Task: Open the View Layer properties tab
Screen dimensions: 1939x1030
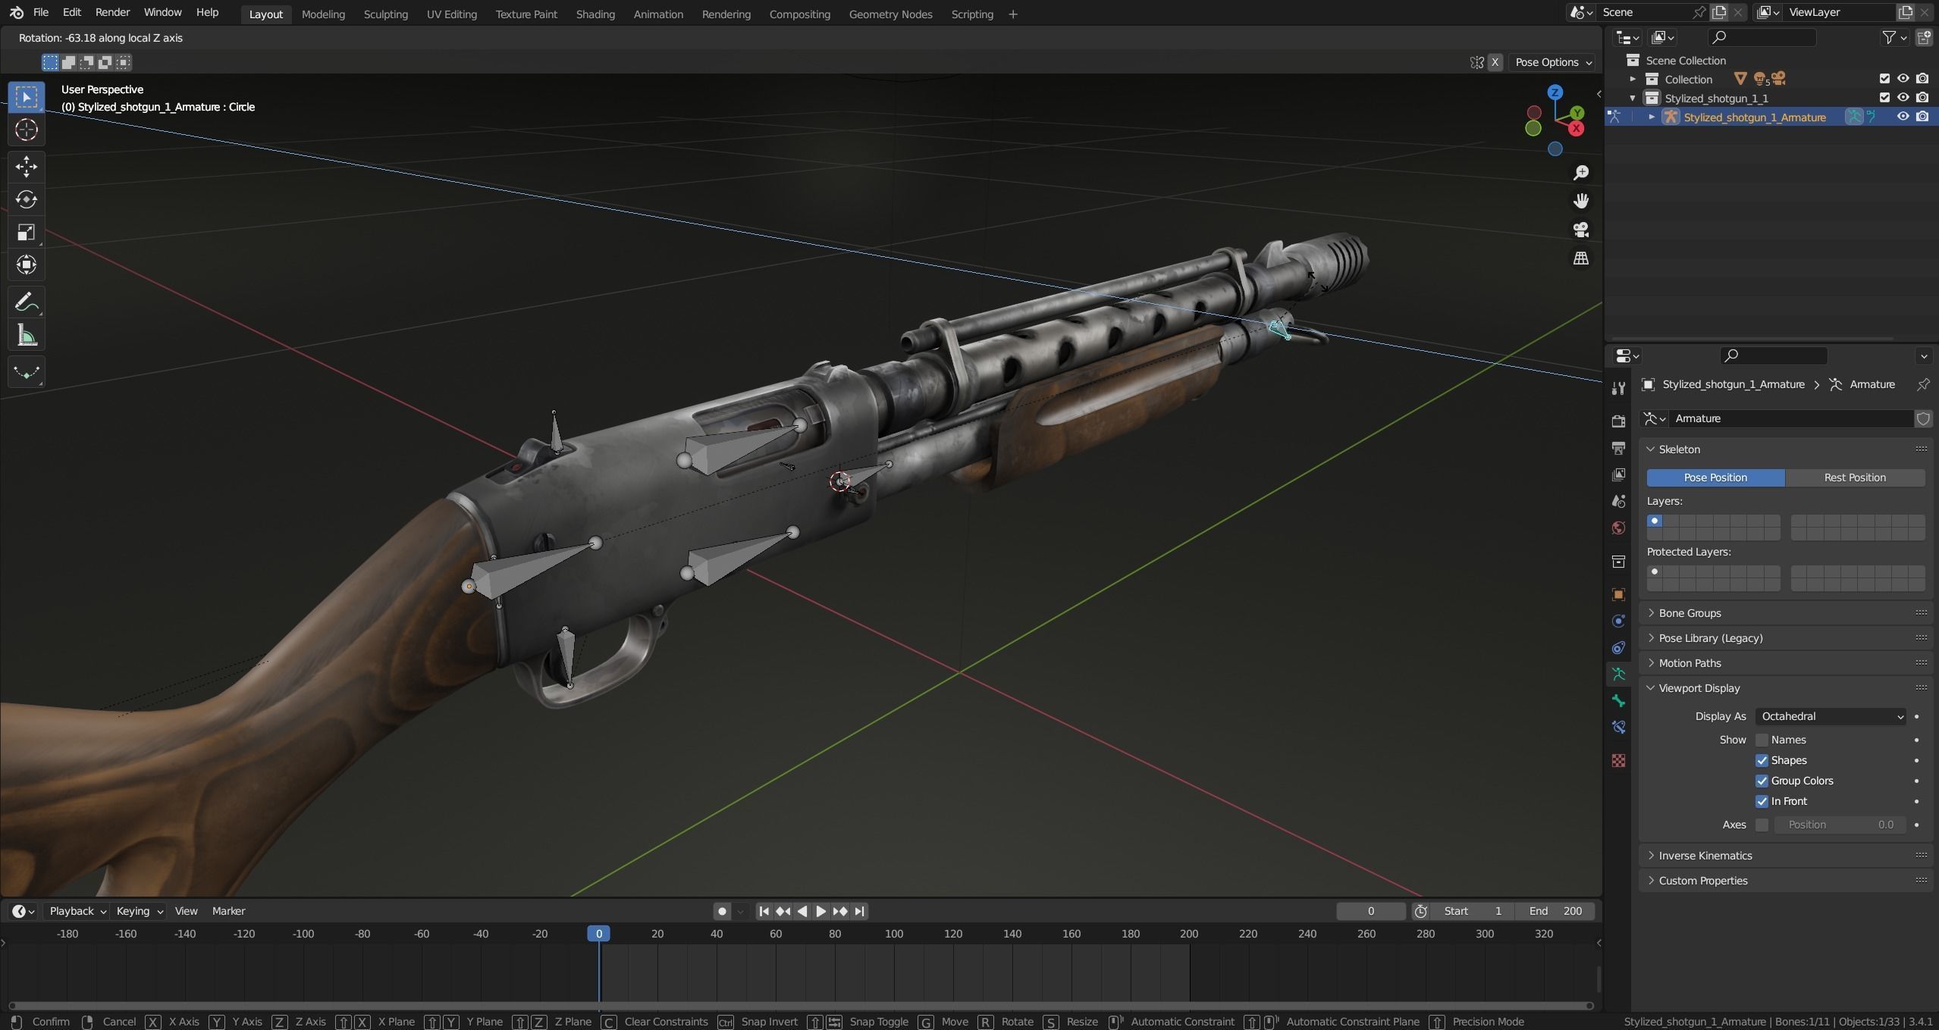Action: point(1618,474)
